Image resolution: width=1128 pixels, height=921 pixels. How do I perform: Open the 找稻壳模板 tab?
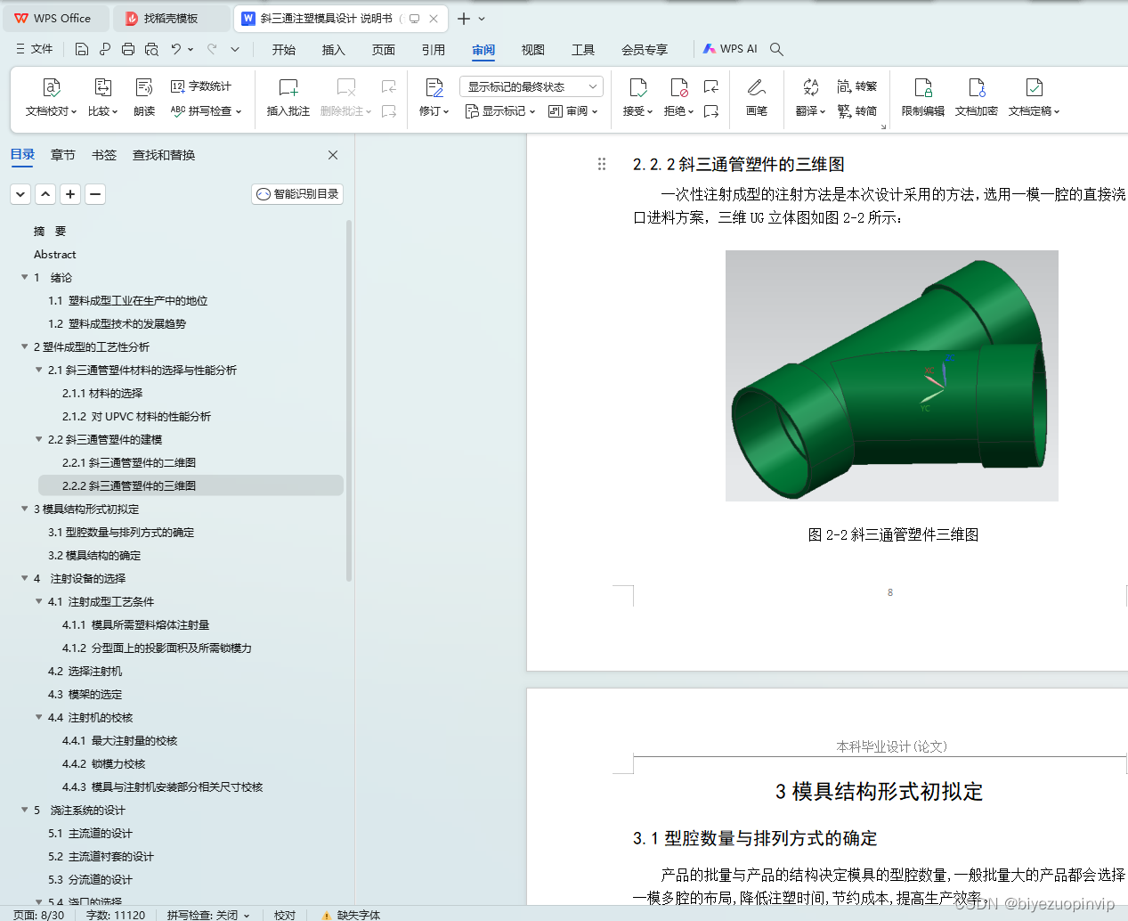click(171, 18)
